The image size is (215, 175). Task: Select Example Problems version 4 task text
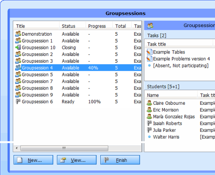click(x=182, y=59)
